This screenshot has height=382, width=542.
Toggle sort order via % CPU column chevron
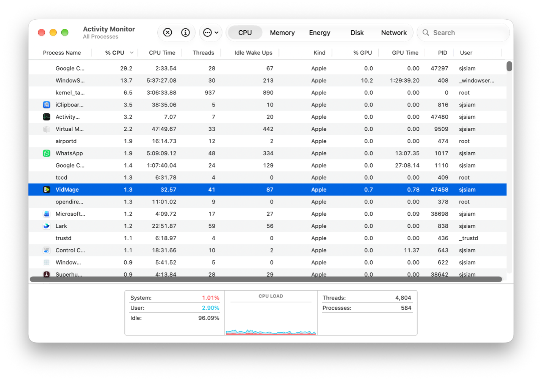(x=132, y=53)
